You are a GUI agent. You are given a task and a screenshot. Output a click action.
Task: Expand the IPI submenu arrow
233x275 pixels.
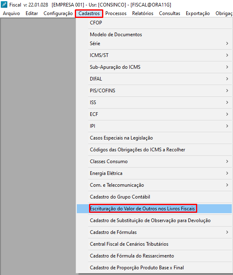point(227,126)
